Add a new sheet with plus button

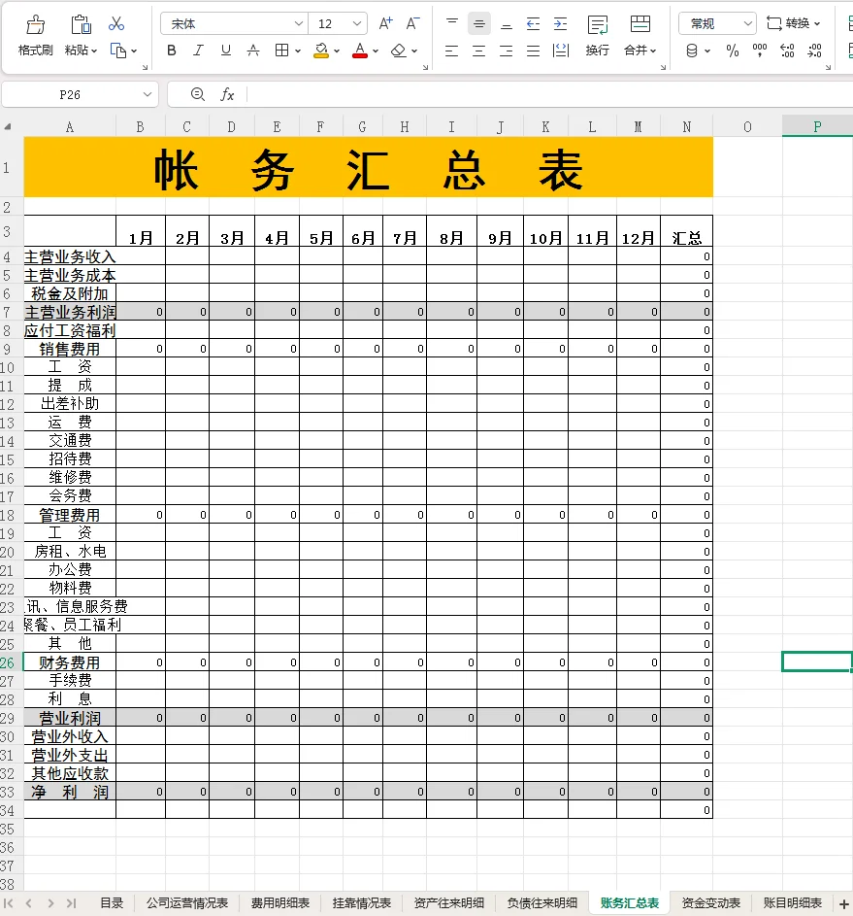(843, 903)
